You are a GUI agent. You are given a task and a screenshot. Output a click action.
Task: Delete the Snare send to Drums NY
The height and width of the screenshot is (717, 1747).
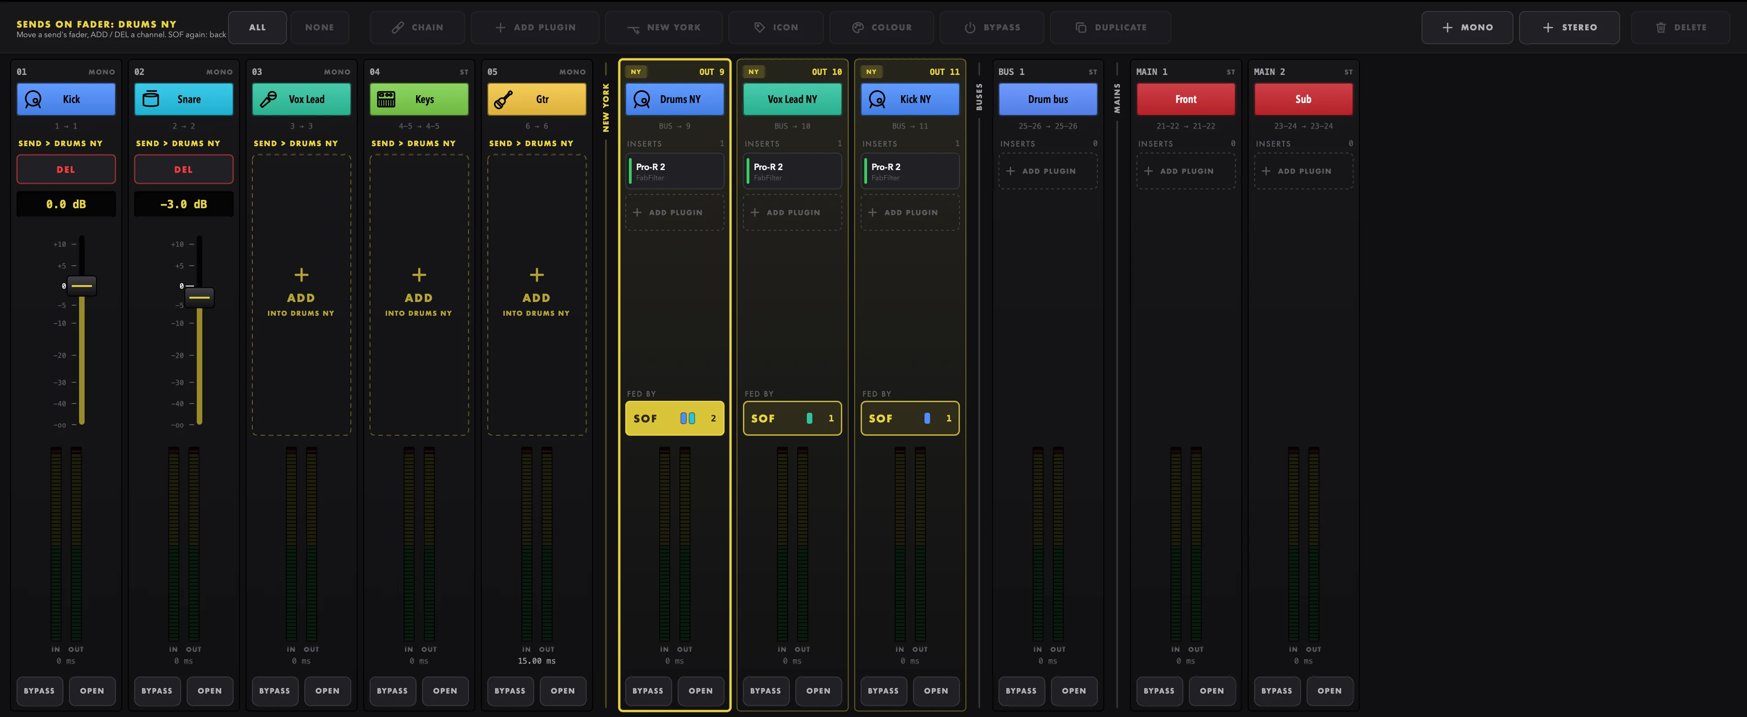[183, 170]
